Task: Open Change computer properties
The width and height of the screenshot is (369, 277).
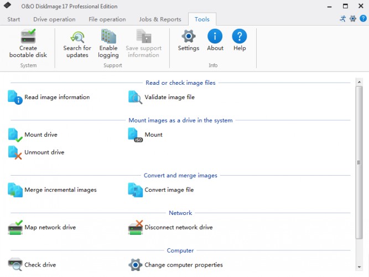Action: 183,265
